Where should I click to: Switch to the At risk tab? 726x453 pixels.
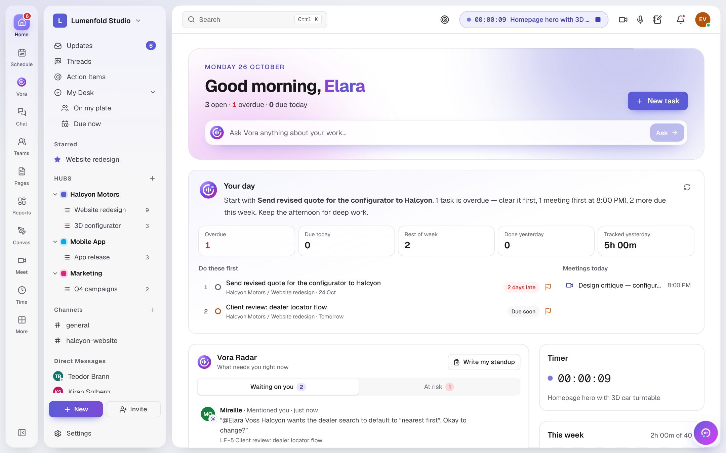439,387
